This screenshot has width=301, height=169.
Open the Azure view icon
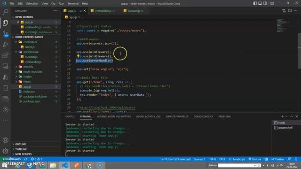point(5,77)
